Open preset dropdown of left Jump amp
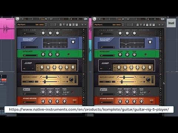Screen dimensions: 178x133 tap(28, 68)
